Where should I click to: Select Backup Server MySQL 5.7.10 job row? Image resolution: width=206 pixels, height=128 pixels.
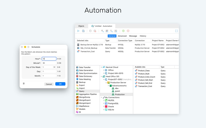pos(127,45)
